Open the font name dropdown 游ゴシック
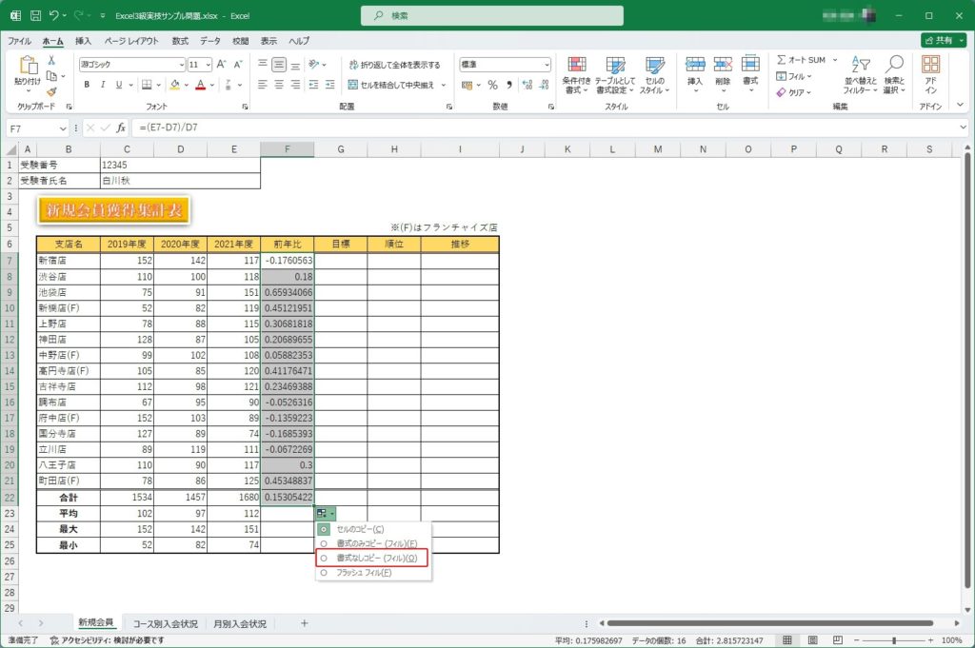Image resolution: width=975 pixels, height=648 pixels. click(181, 65)
